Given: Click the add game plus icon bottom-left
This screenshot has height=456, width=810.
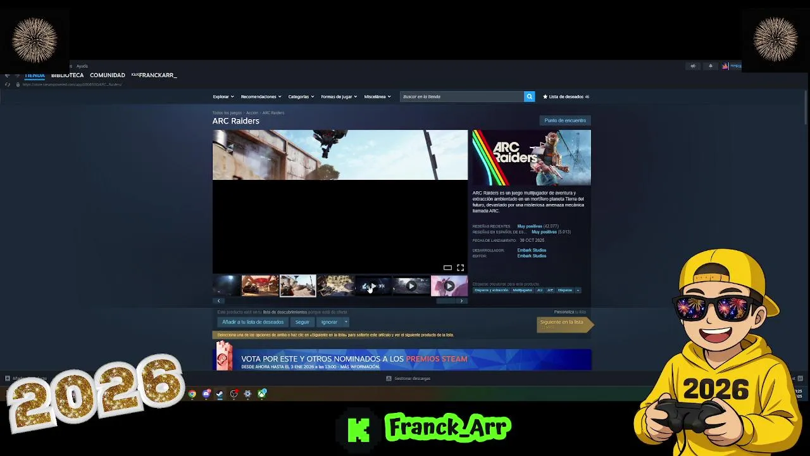Looking at the screenshot, I should point(7,379).
